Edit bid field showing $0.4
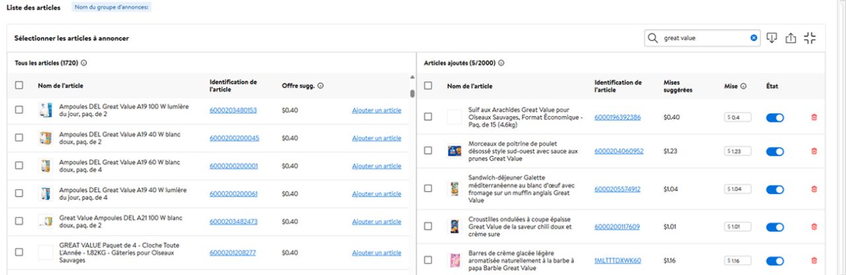 coord(738,117)
